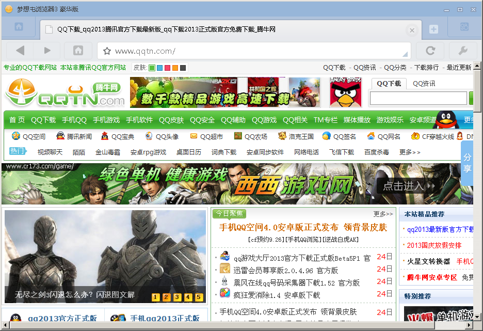Expand hot links with 更多>>
This screenshot has width=483, height=331.
click(409, 152)
